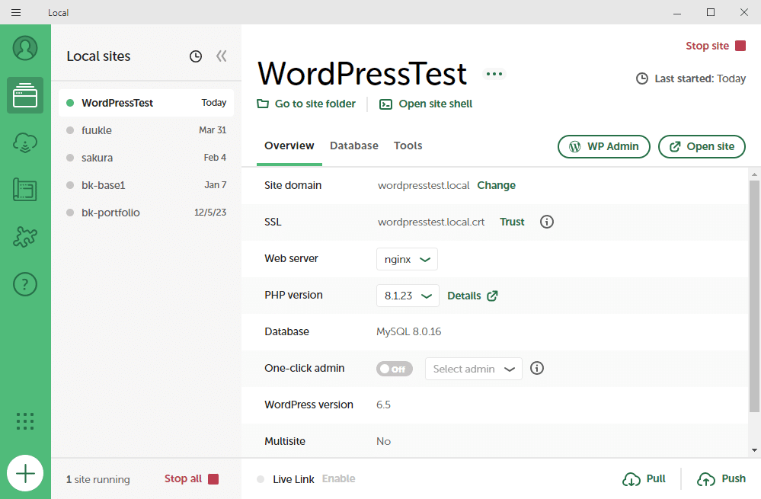
Task: Switch to the Tools tab
Action: pos(408,146)
